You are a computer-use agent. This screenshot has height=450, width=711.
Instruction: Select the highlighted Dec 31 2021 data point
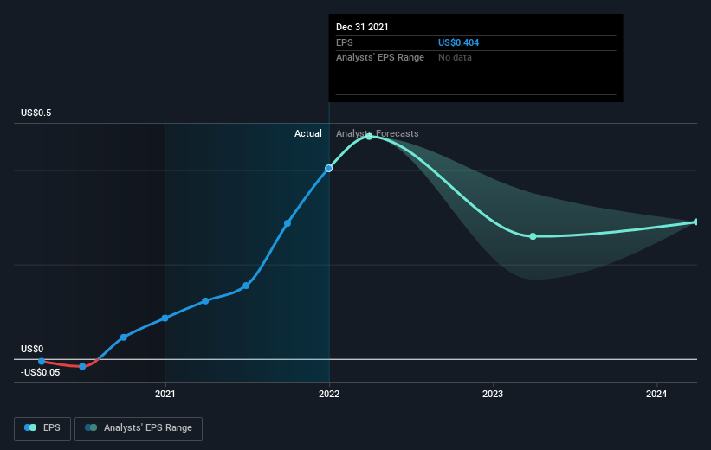coord(329,168)
